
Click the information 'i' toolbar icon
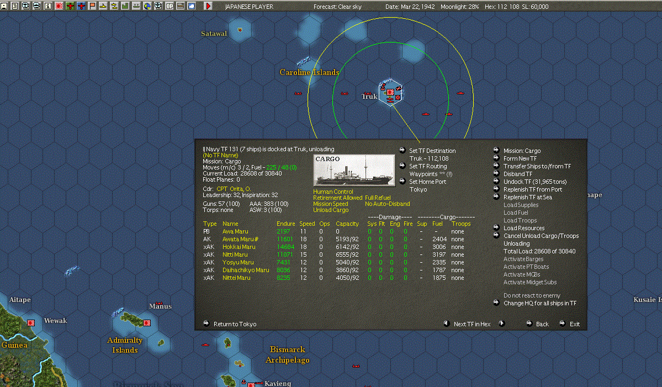coord(47,6)
